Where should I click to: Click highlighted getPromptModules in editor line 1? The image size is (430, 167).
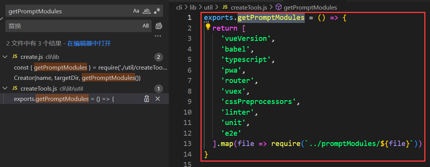pyautogui.click(x=271, y=18)
